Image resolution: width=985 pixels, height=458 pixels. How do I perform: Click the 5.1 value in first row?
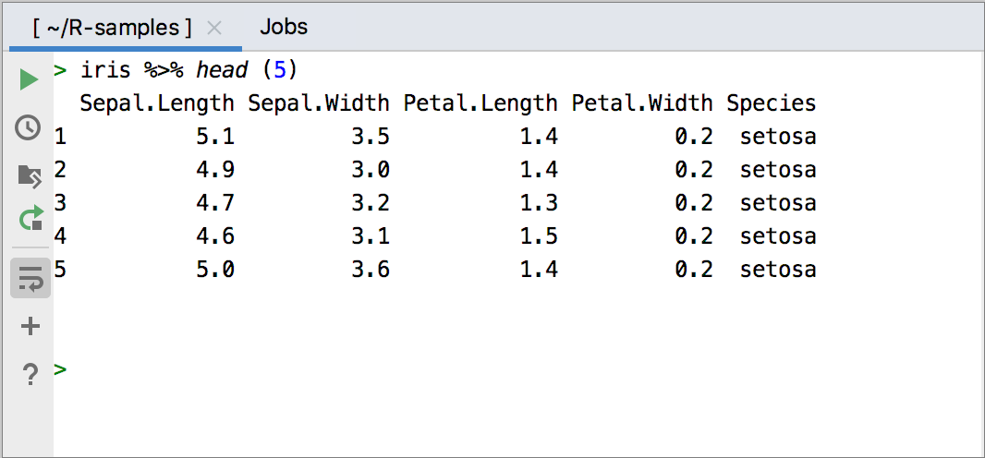pyautogui.click(x=215, y=137)
